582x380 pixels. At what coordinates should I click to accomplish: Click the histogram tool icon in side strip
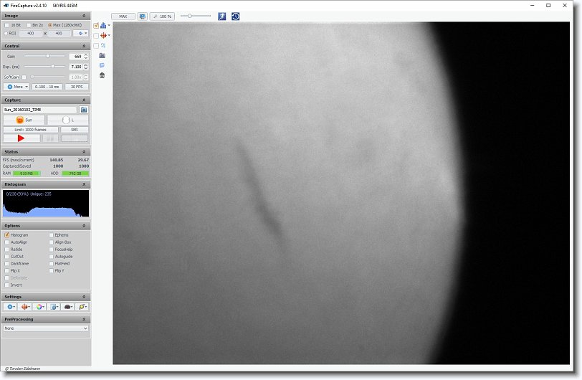click(x=103, y=25)
